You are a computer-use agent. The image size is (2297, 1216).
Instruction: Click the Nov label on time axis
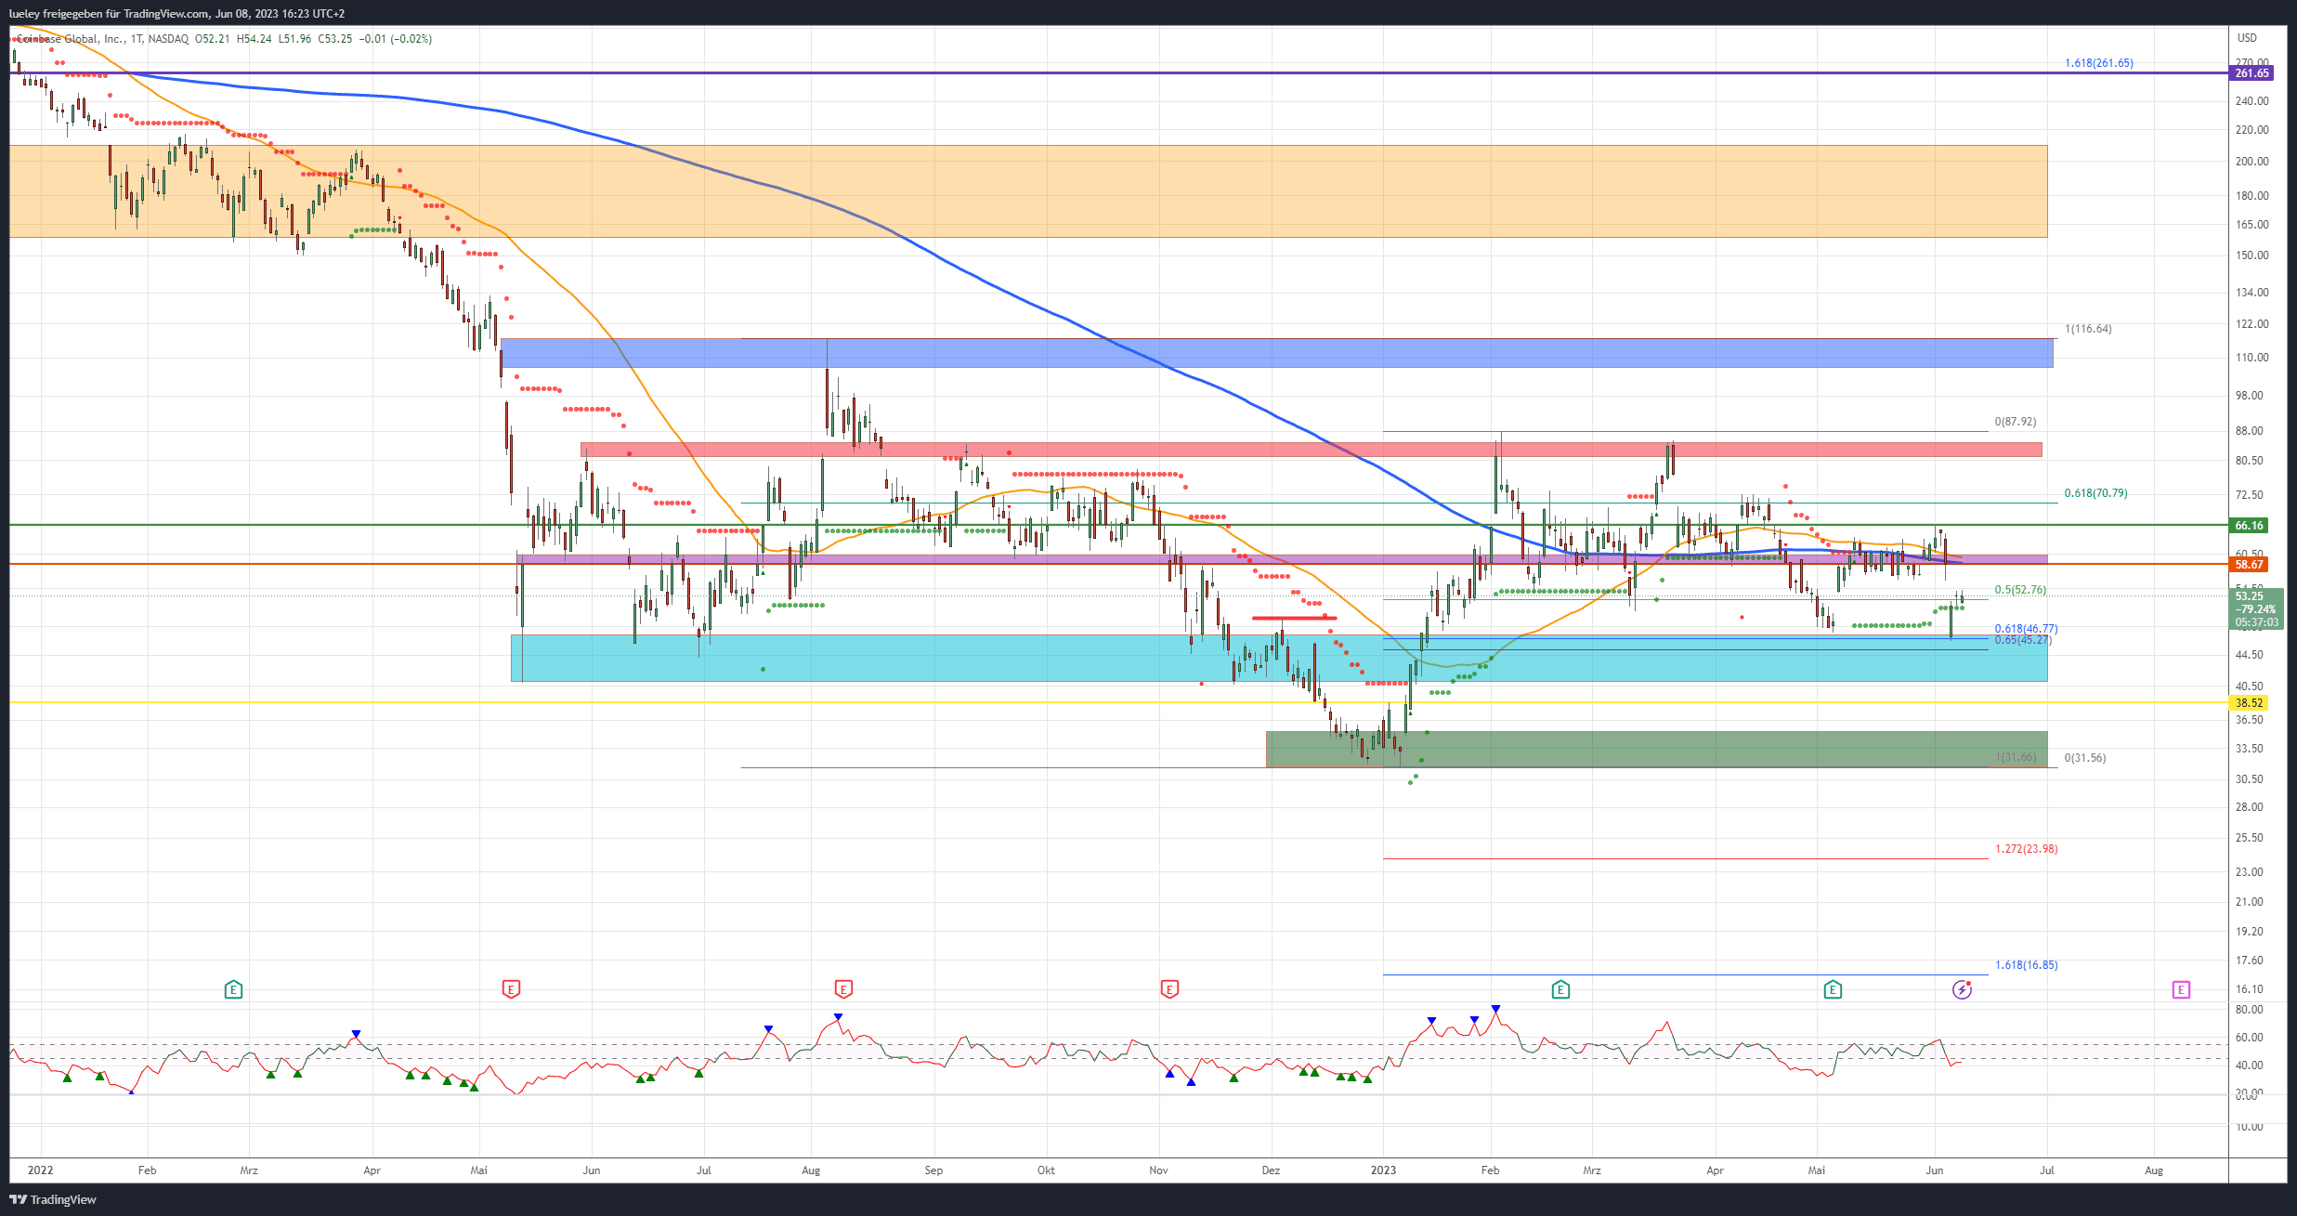click(x=1158, y=1170)
